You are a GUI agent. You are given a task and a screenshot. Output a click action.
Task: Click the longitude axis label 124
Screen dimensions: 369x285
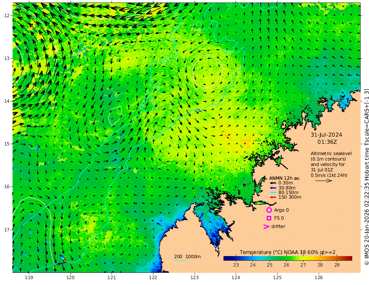[236, 278]
